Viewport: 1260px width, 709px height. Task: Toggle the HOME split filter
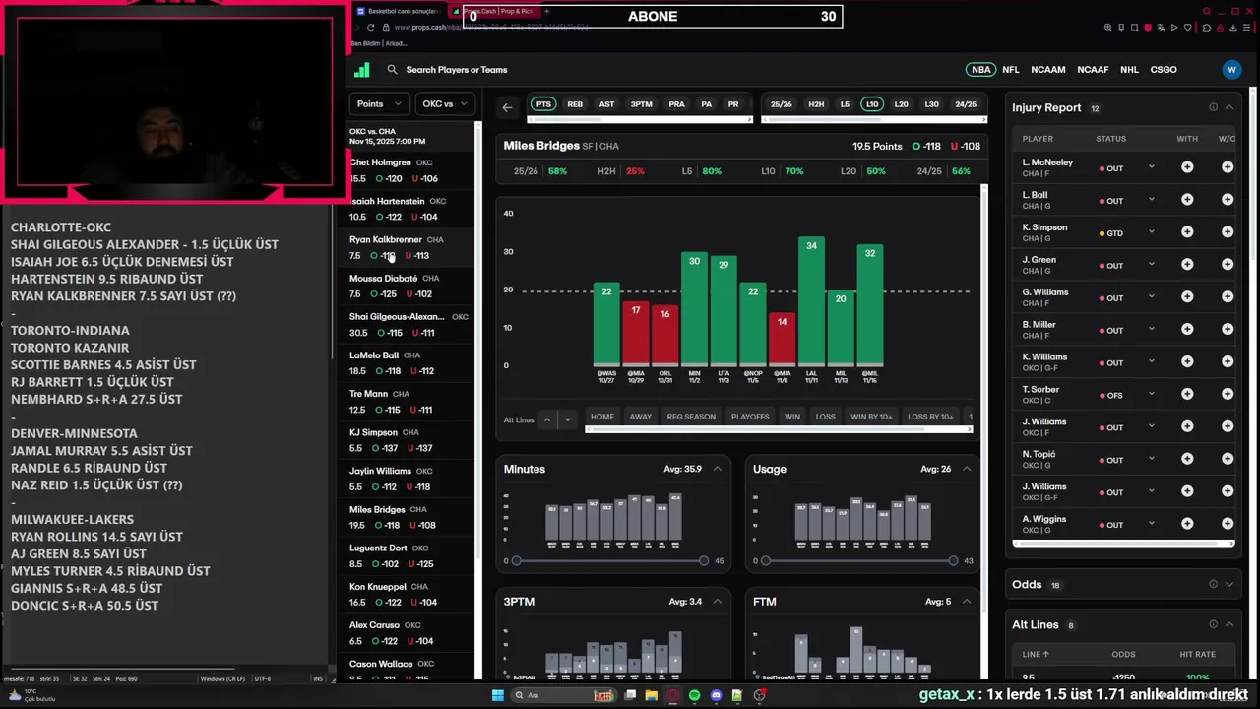602,417
